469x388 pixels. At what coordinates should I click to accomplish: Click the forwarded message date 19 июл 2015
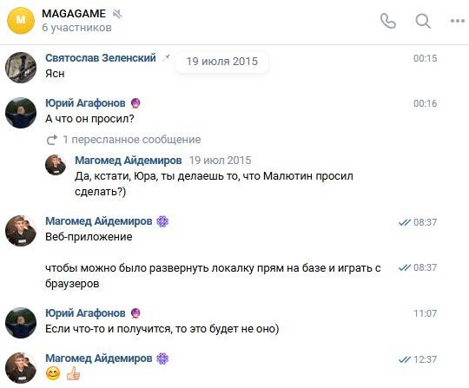[220, 161]
